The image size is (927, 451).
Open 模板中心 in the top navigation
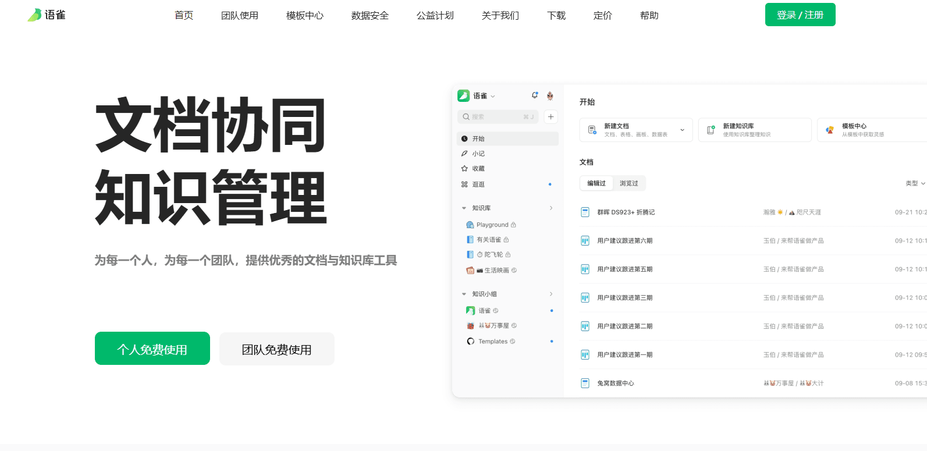(305, 16)
